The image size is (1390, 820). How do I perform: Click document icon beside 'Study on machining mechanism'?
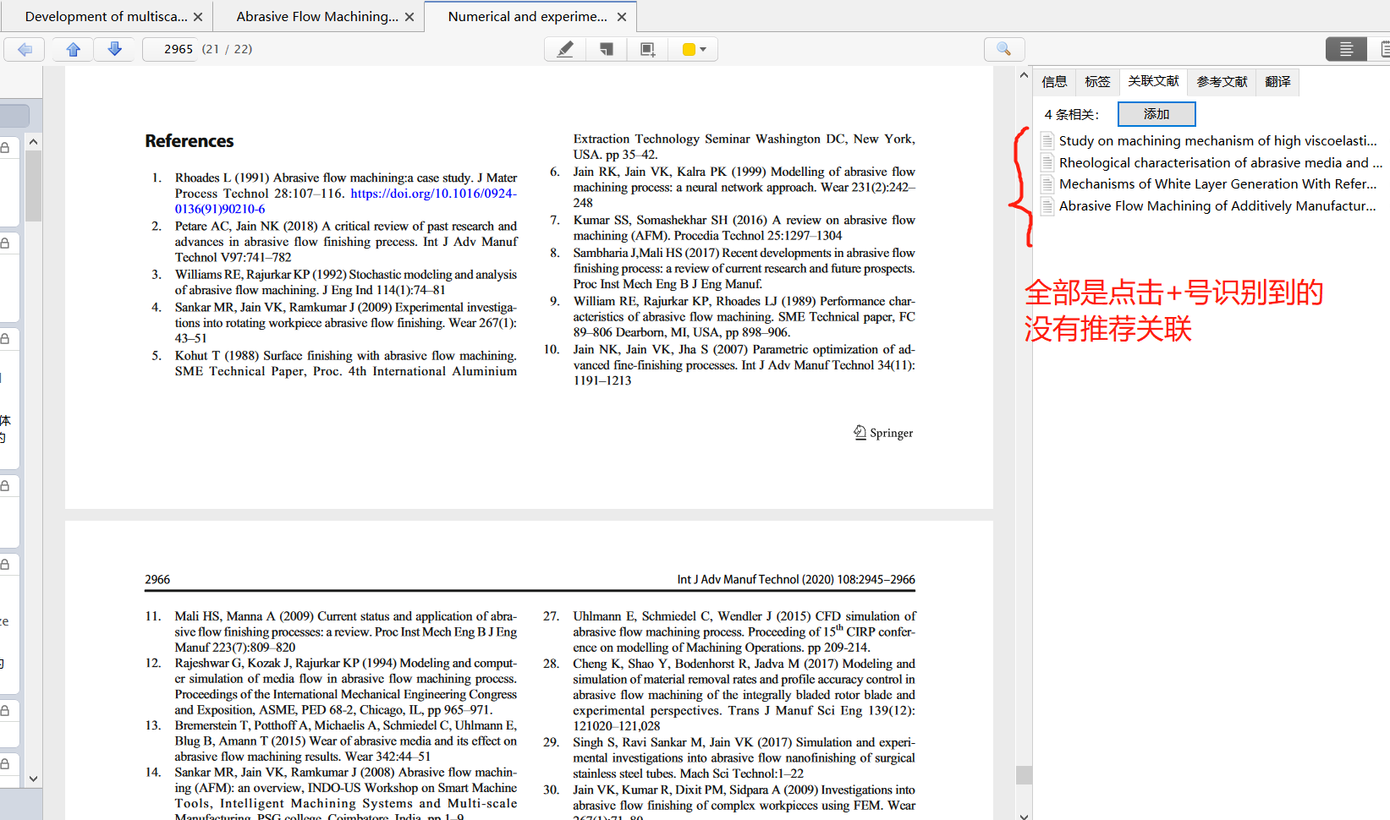click(1047, 140)
